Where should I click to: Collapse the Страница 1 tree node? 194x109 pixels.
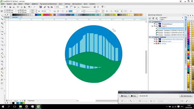point(150,22)
